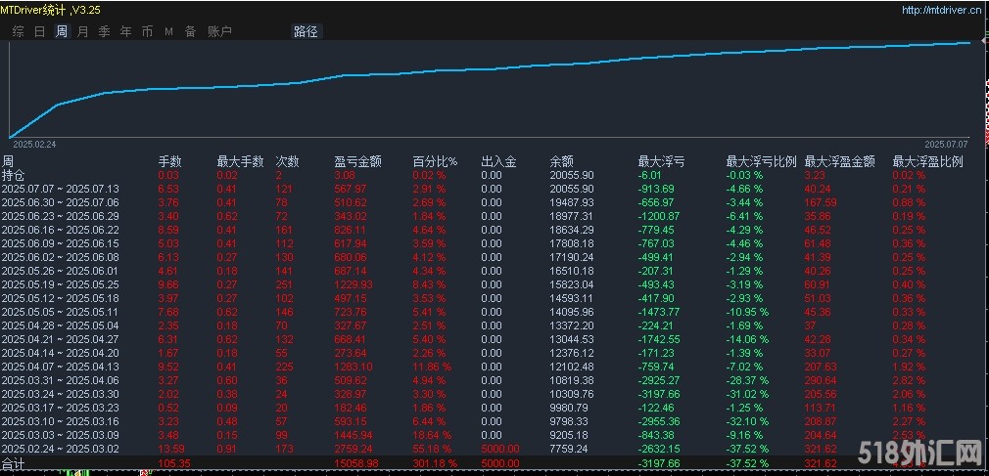Image resolution: width=989 pixels, height=476 pixels.
Task: Open the 年 yearly tab
Action: click(x=126, y=31)
